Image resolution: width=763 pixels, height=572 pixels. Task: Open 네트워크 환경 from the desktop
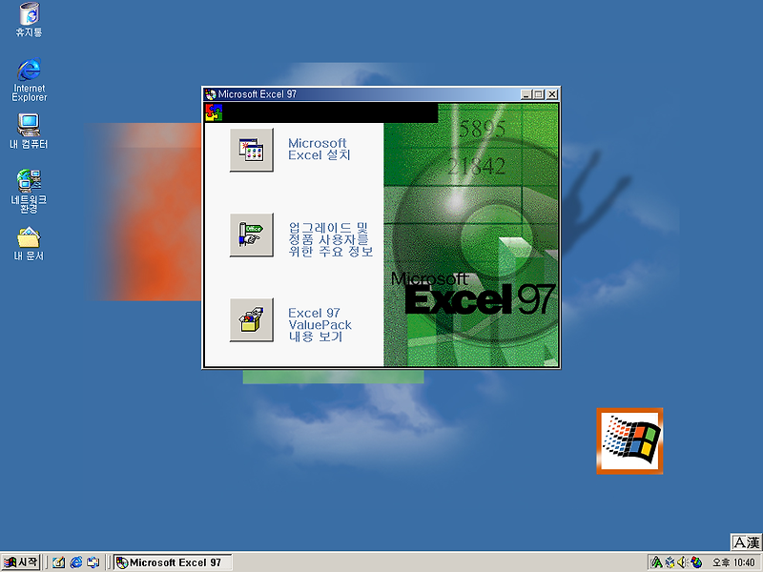click(28, 183)
